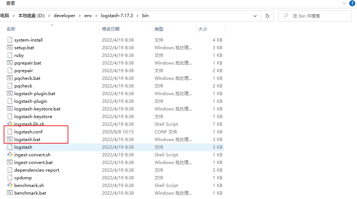Select the file named system-install
The width and height of the screenshot is (357, 199).
coord(29,40)
